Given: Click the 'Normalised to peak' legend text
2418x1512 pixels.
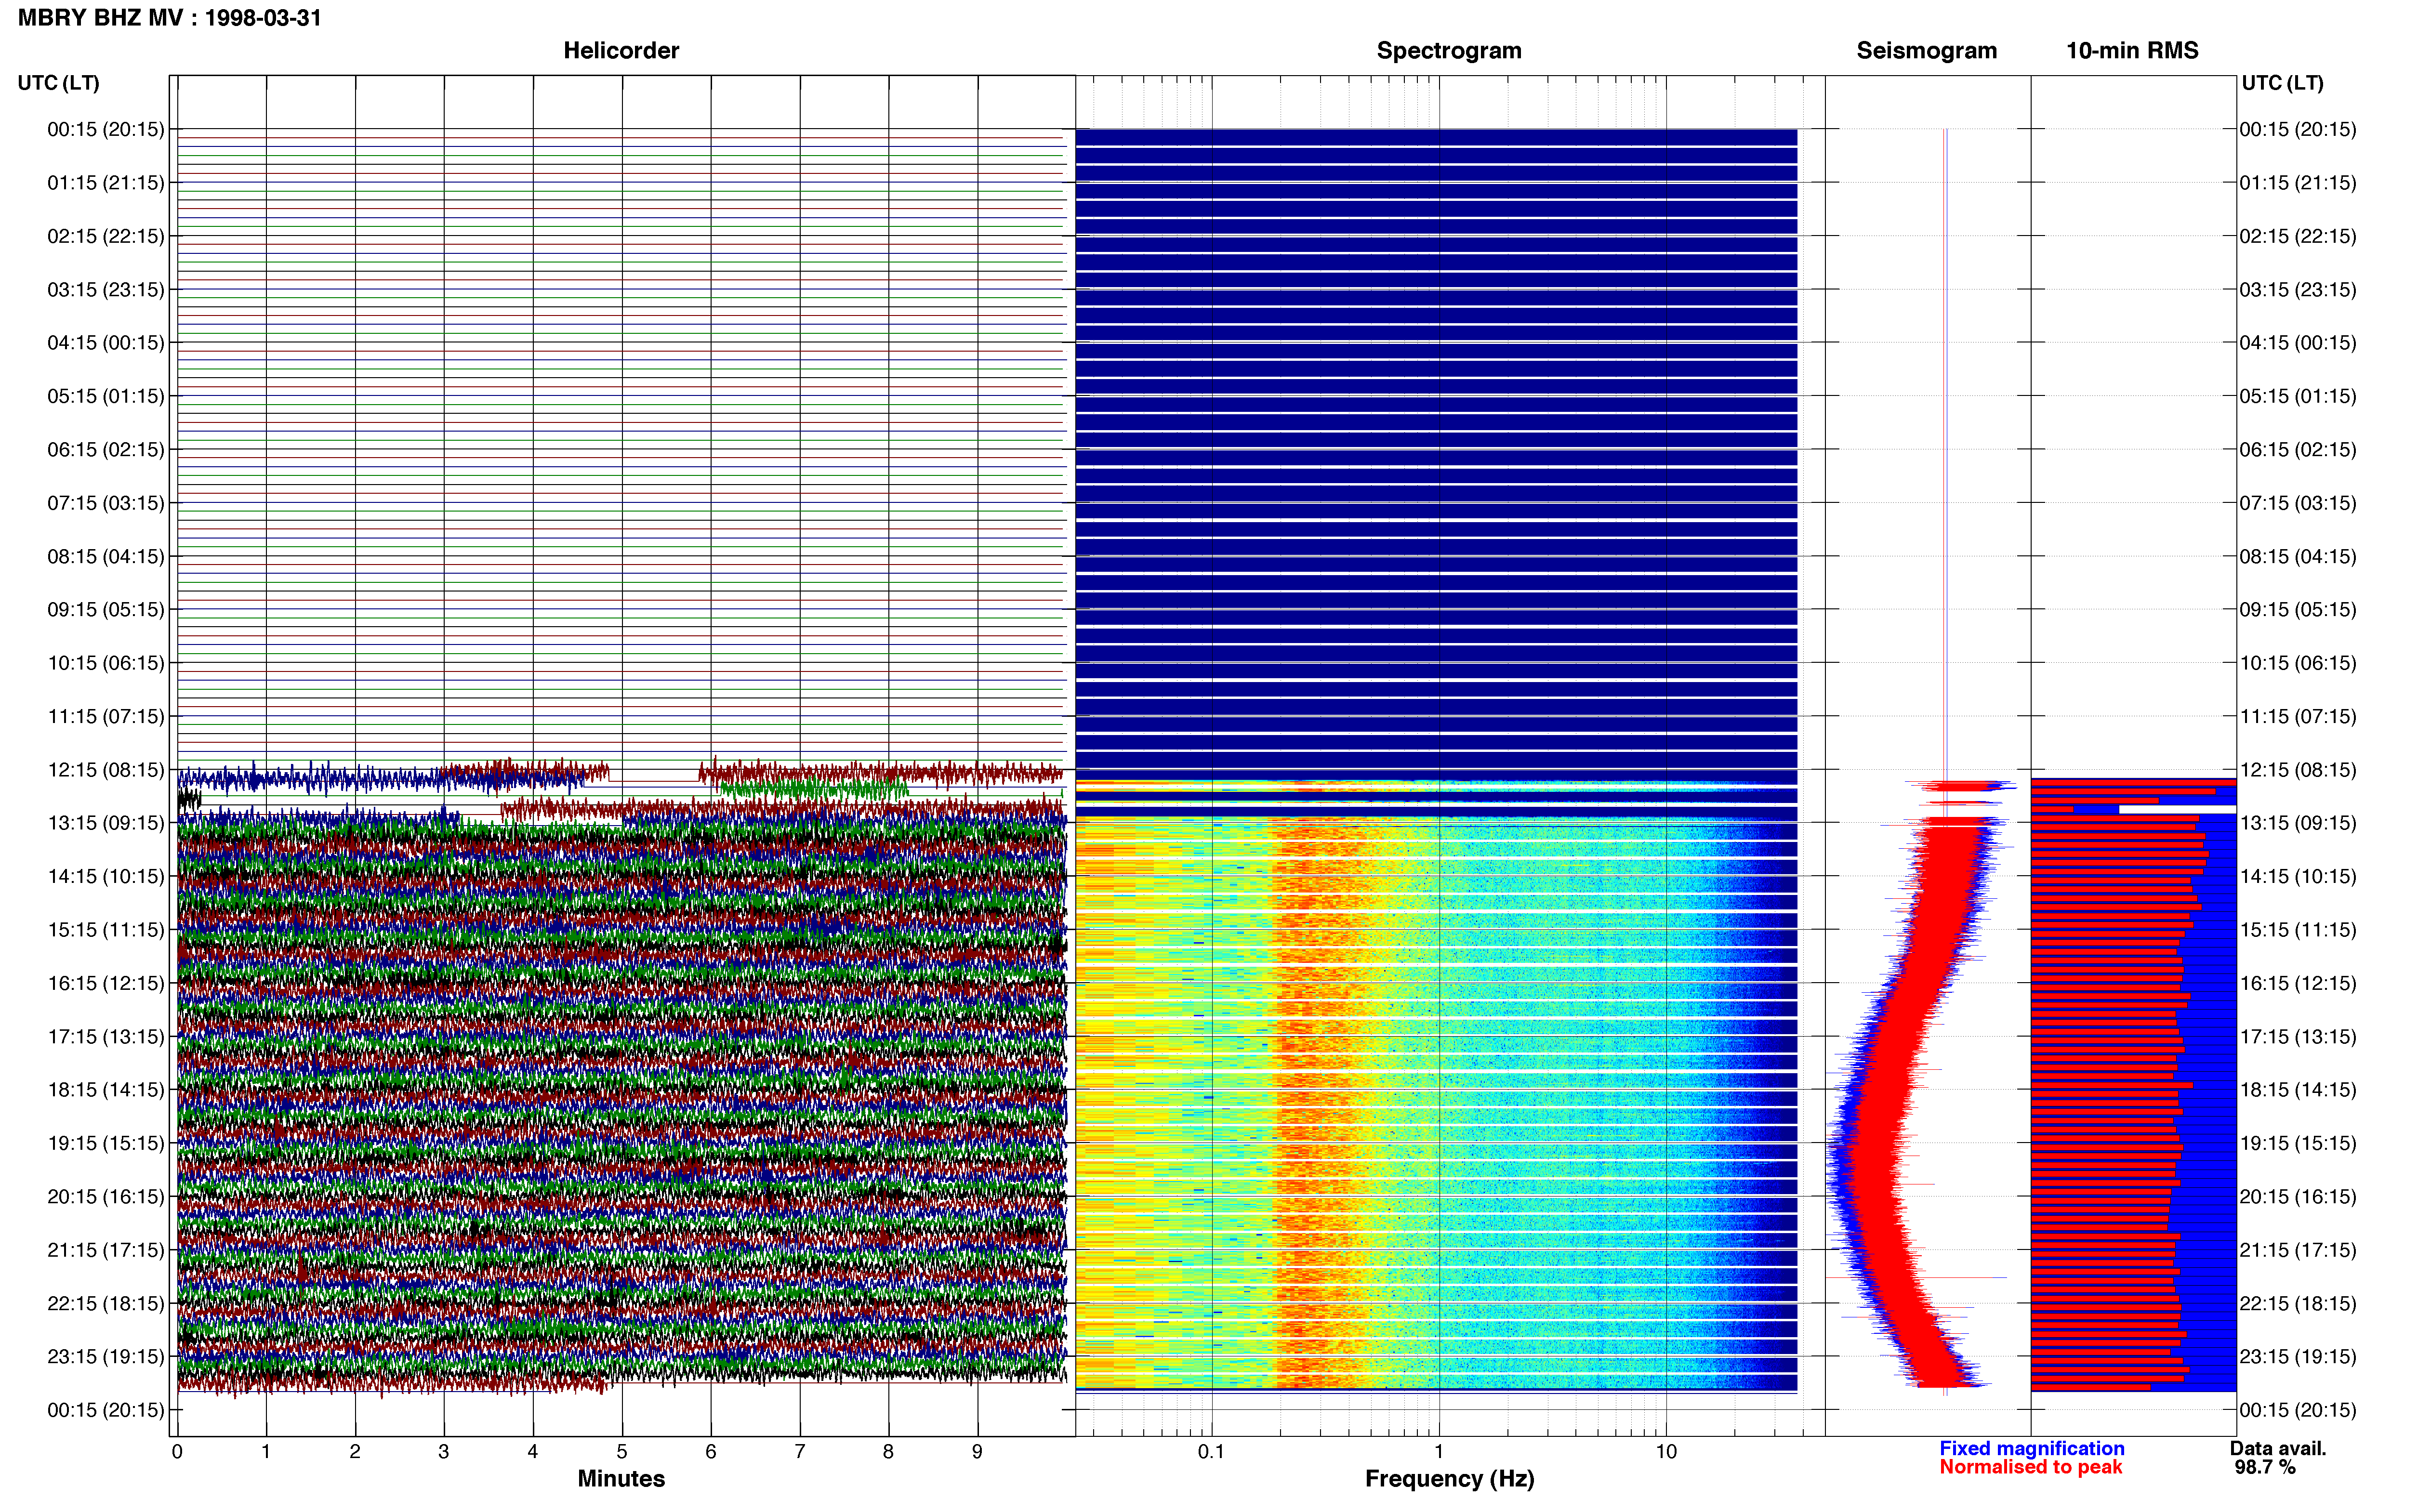Looking at the screenshot, I should pos(2030,1468).
